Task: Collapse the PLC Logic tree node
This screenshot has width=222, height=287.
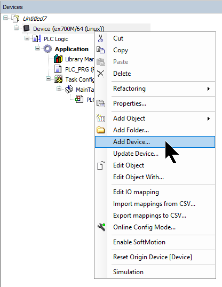Action: tap(27, 38)
